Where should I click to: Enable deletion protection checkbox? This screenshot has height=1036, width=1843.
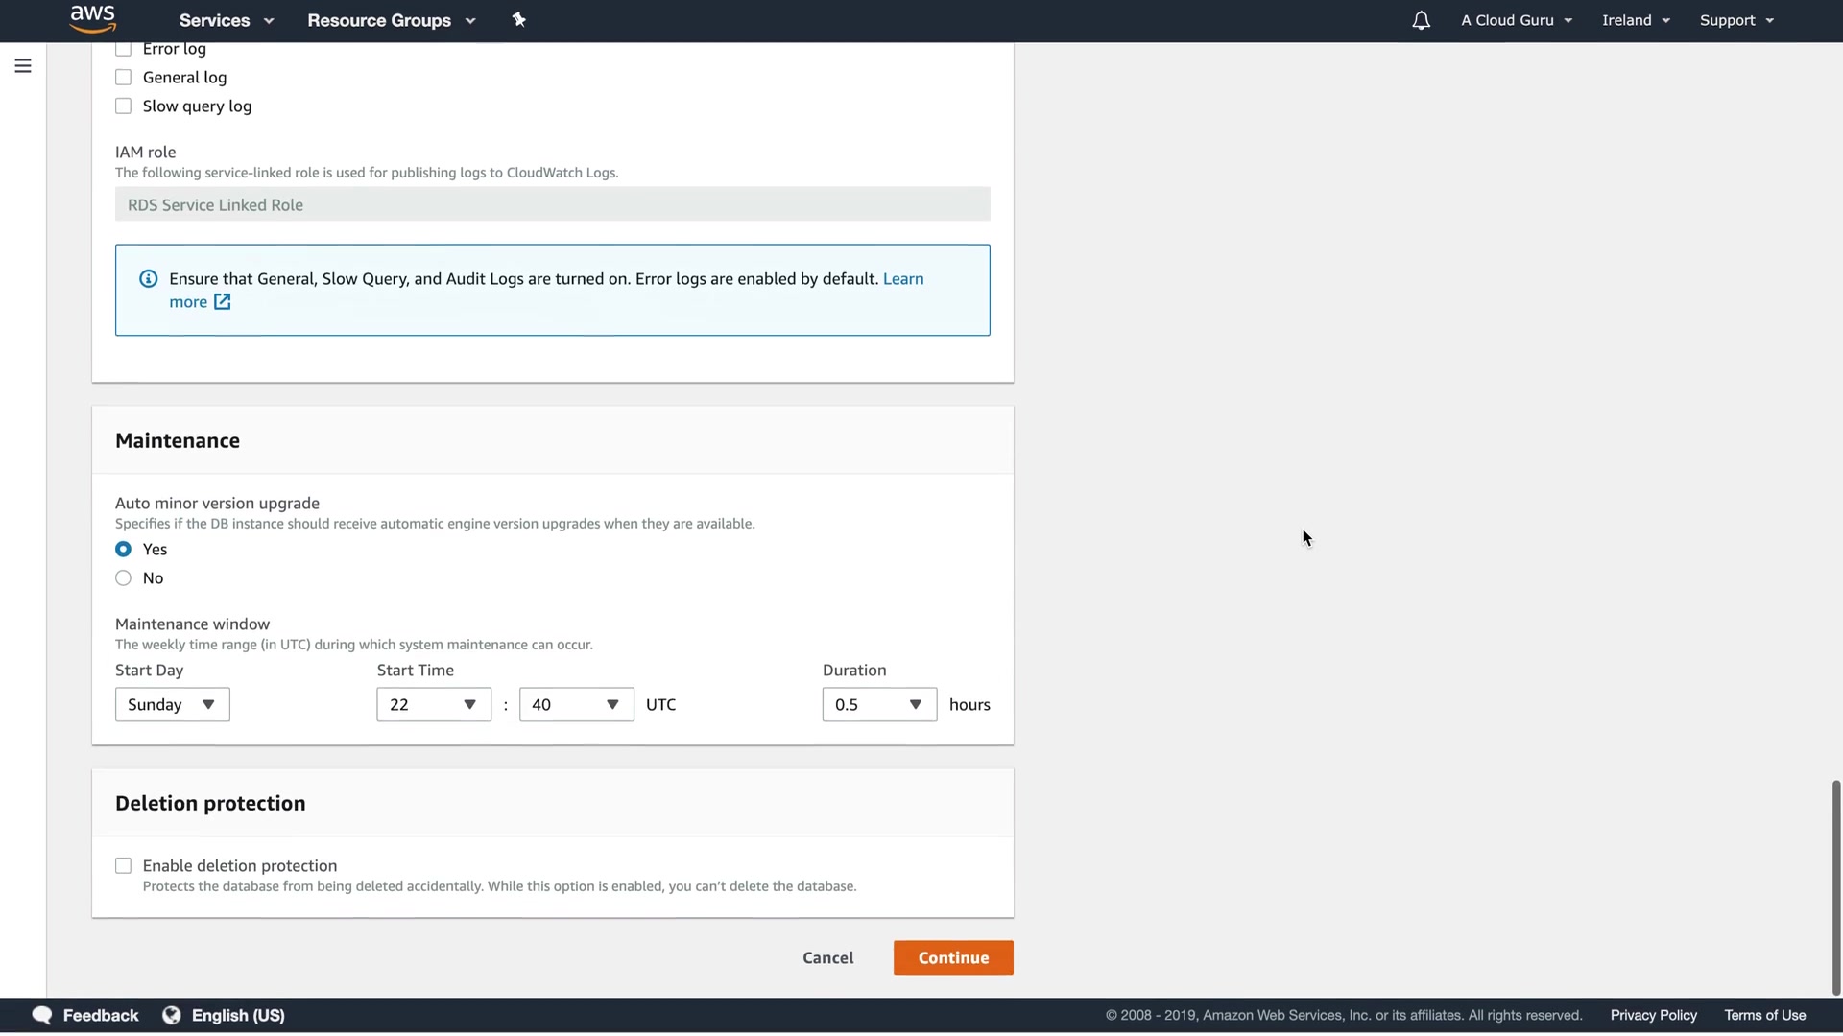[x=124, y=866]
